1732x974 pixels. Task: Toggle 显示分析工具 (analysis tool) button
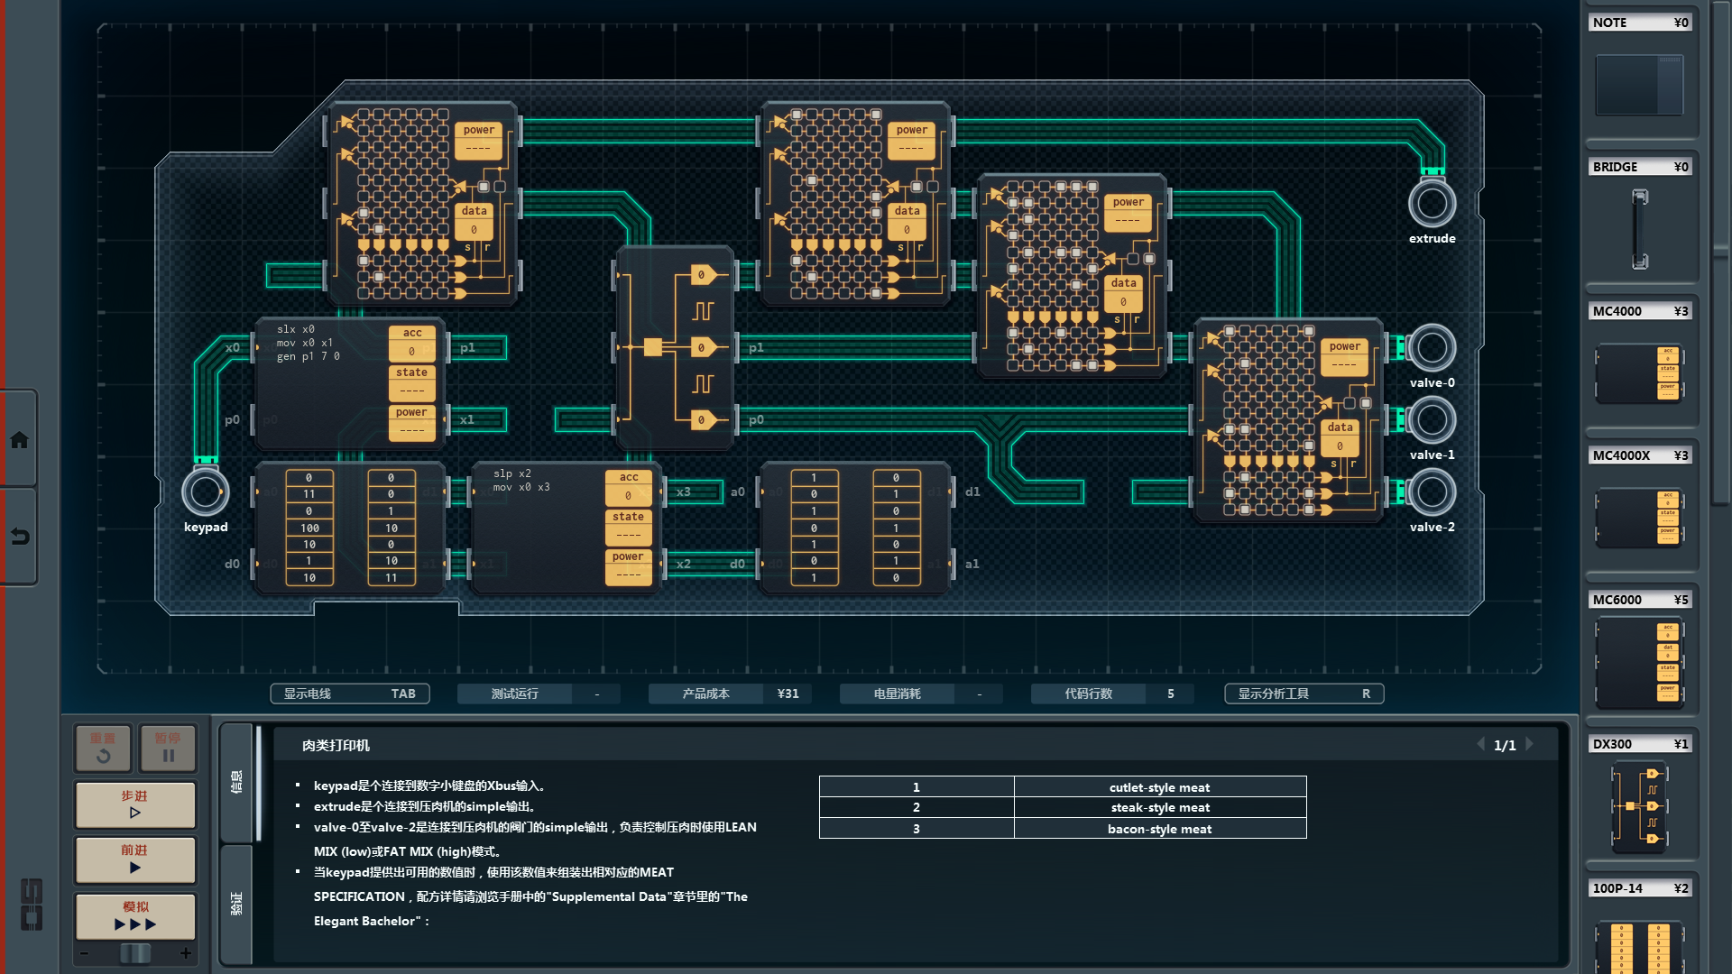coord(1304,694)
